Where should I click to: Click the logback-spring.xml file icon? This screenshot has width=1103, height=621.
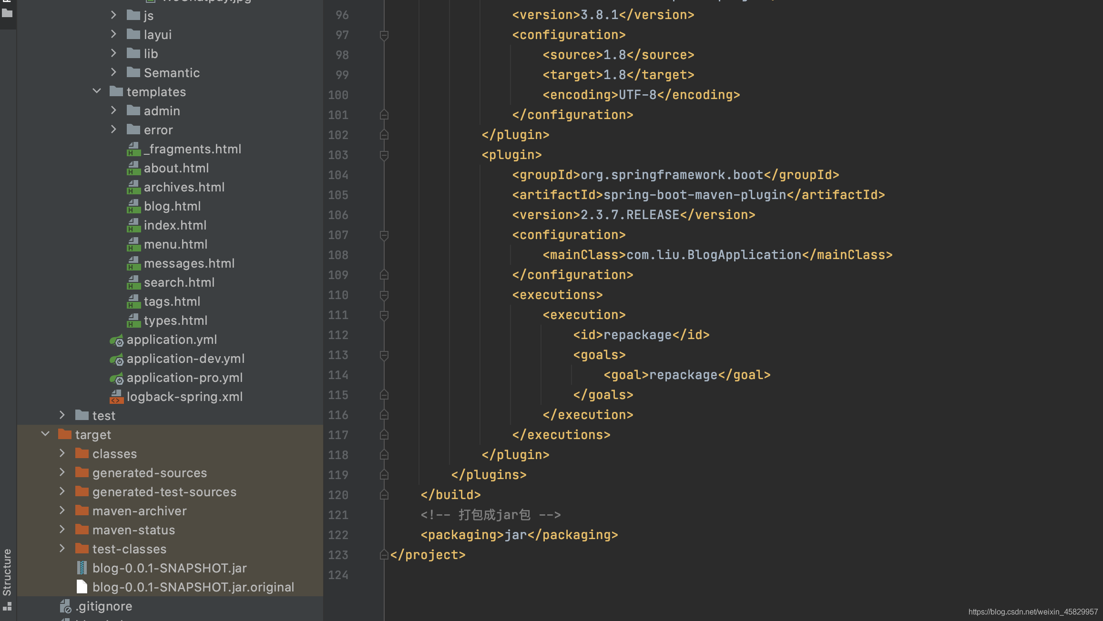coord(116,397)
